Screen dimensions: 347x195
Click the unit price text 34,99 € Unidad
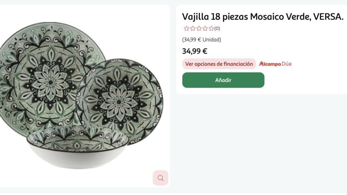[201, 40]
